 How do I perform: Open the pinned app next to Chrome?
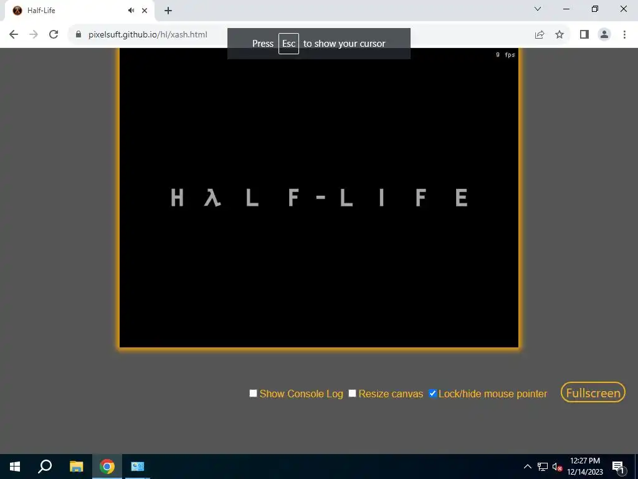point(138,467)
